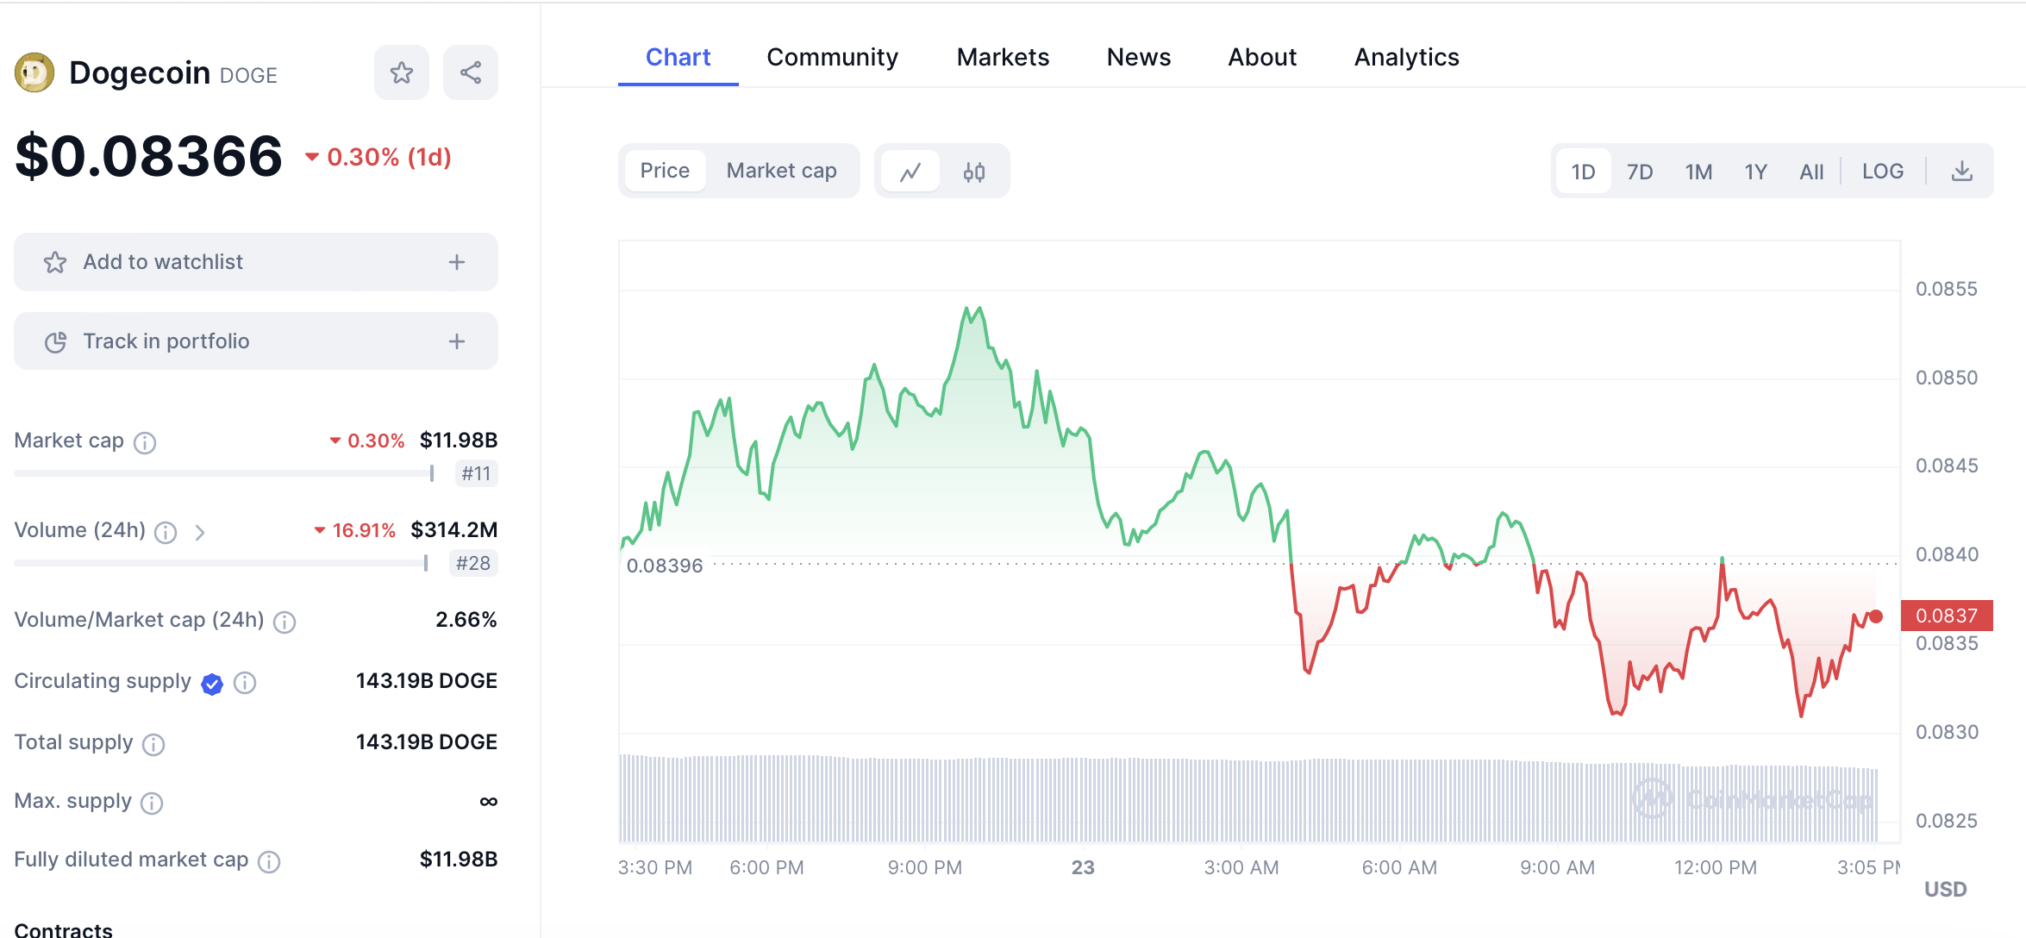
Task: Open the Analytics tab
Action: (1406, 57)
